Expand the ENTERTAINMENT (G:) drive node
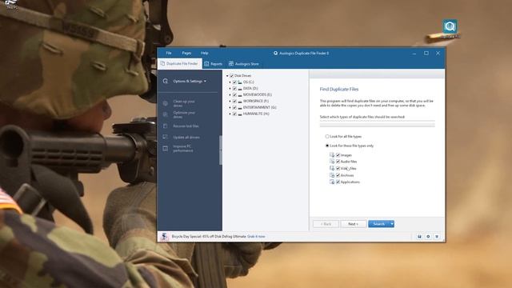 click(230, 107)
